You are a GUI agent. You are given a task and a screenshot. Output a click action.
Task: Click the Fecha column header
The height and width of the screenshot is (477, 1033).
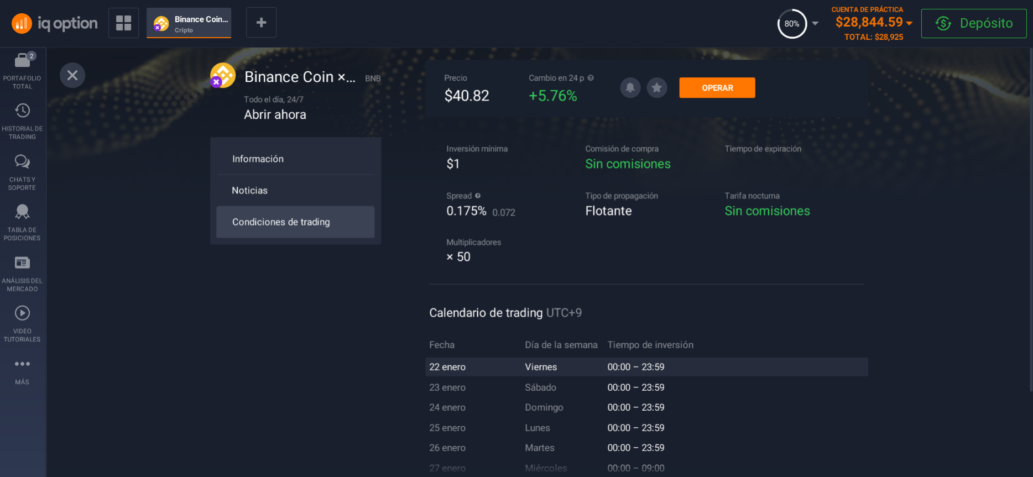click(442, 345)
